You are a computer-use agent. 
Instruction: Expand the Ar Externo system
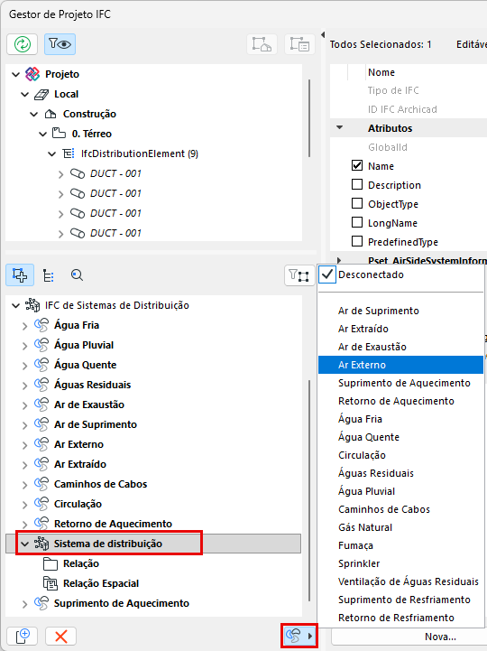click(x=25, y=445)
